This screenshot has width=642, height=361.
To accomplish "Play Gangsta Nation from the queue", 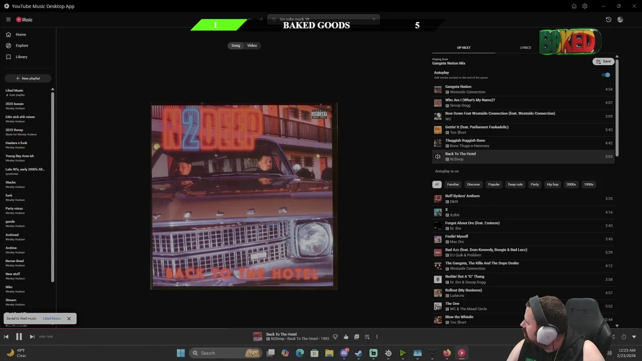I will [523, 89].
